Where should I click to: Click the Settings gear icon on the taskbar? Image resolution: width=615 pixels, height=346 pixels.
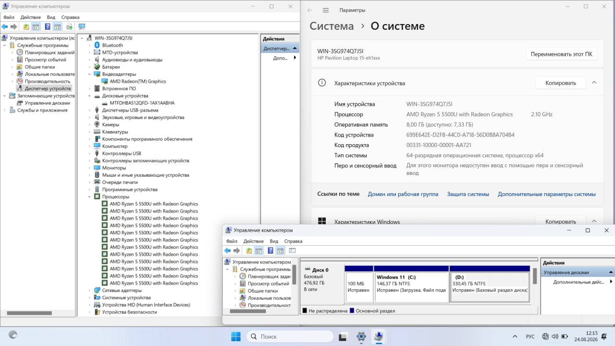point(361,336)
